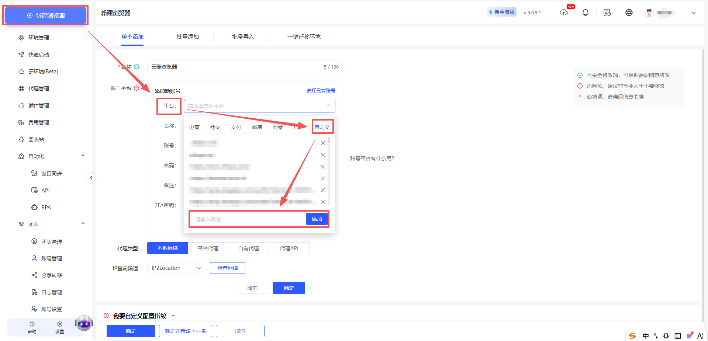Expand the account menu chevron

(694, 13)
